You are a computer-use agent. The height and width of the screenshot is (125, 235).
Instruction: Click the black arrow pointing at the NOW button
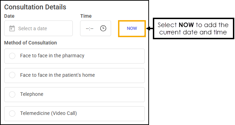pos(150,28)
